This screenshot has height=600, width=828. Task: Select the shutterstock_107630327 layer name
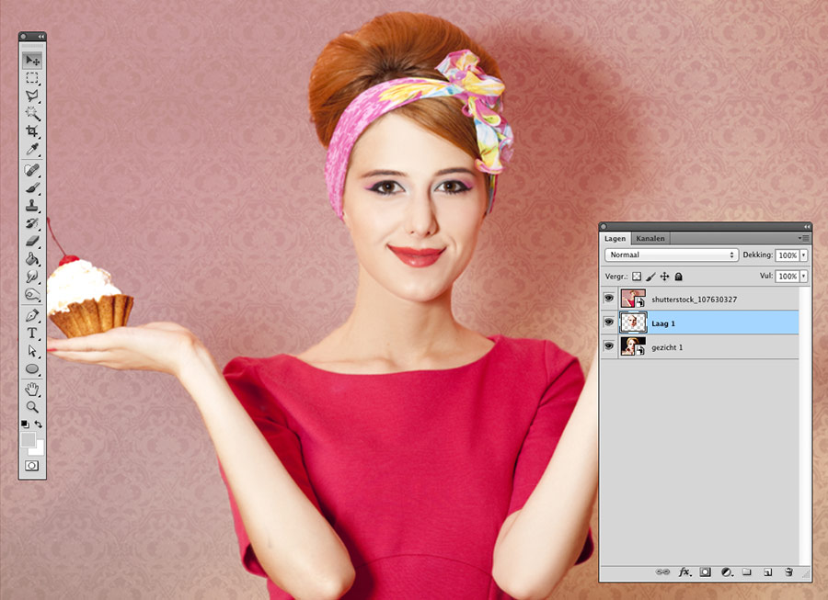coord(694,300)
